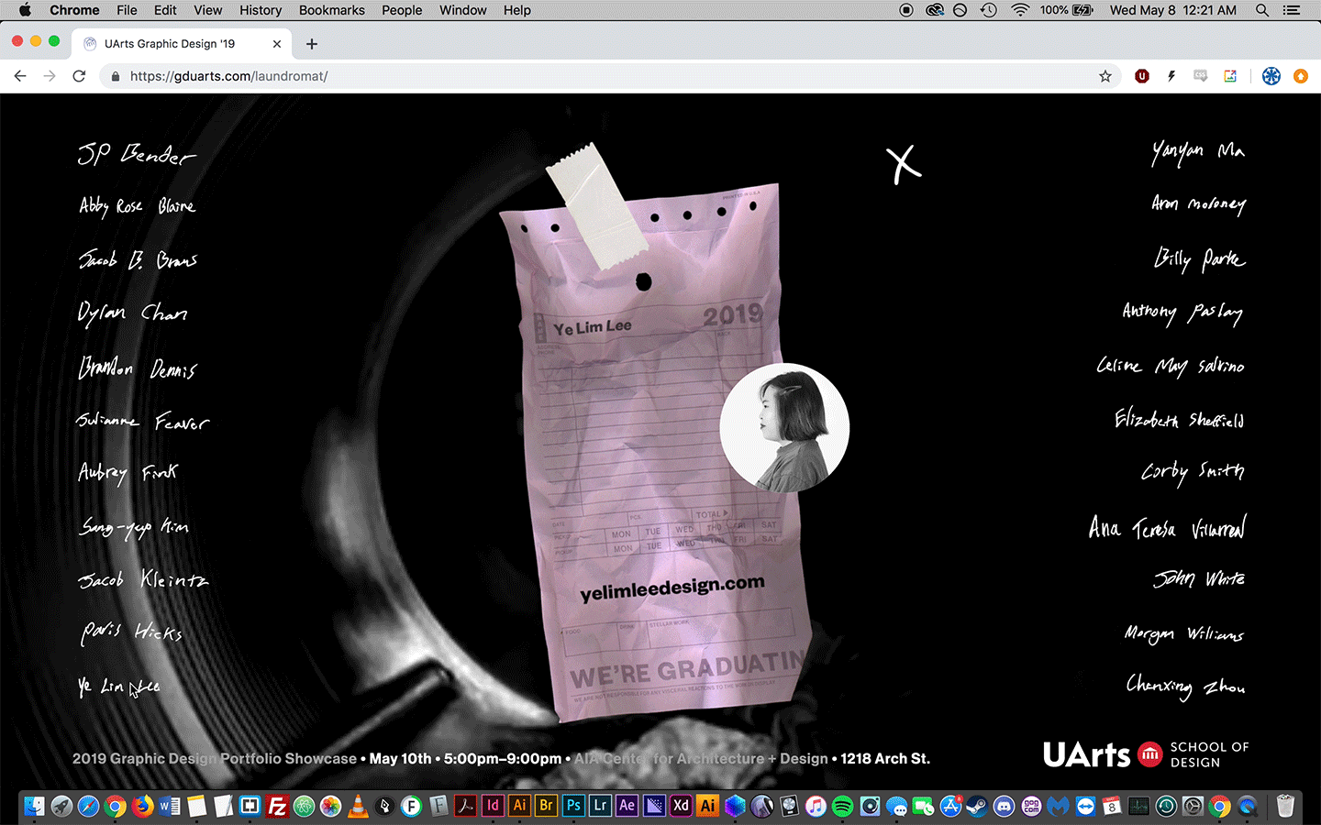This screenshot has width=1321, height=825.
Task: Open Adobe Bridge from the dock
Action: pos(547,806)
